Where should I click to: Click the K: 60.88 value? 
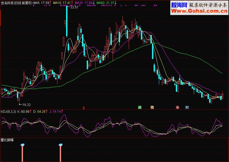(23, 112)
